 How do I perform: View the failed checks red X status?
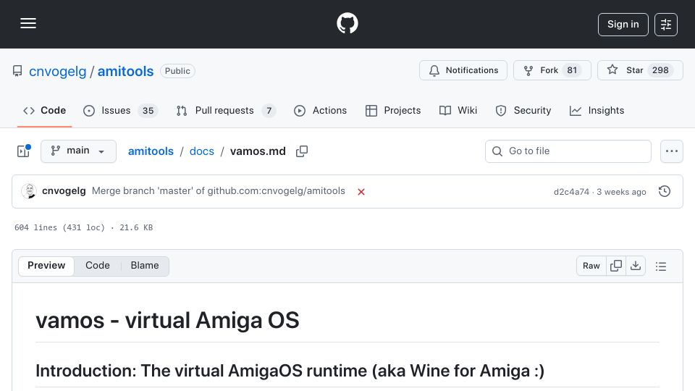361,192
